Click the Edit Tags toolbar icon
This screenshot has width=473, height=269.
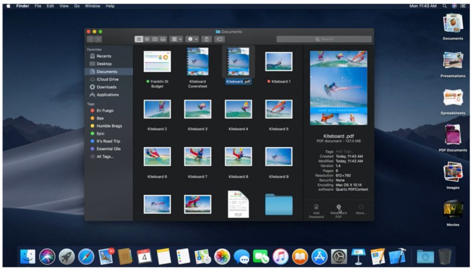220,39
